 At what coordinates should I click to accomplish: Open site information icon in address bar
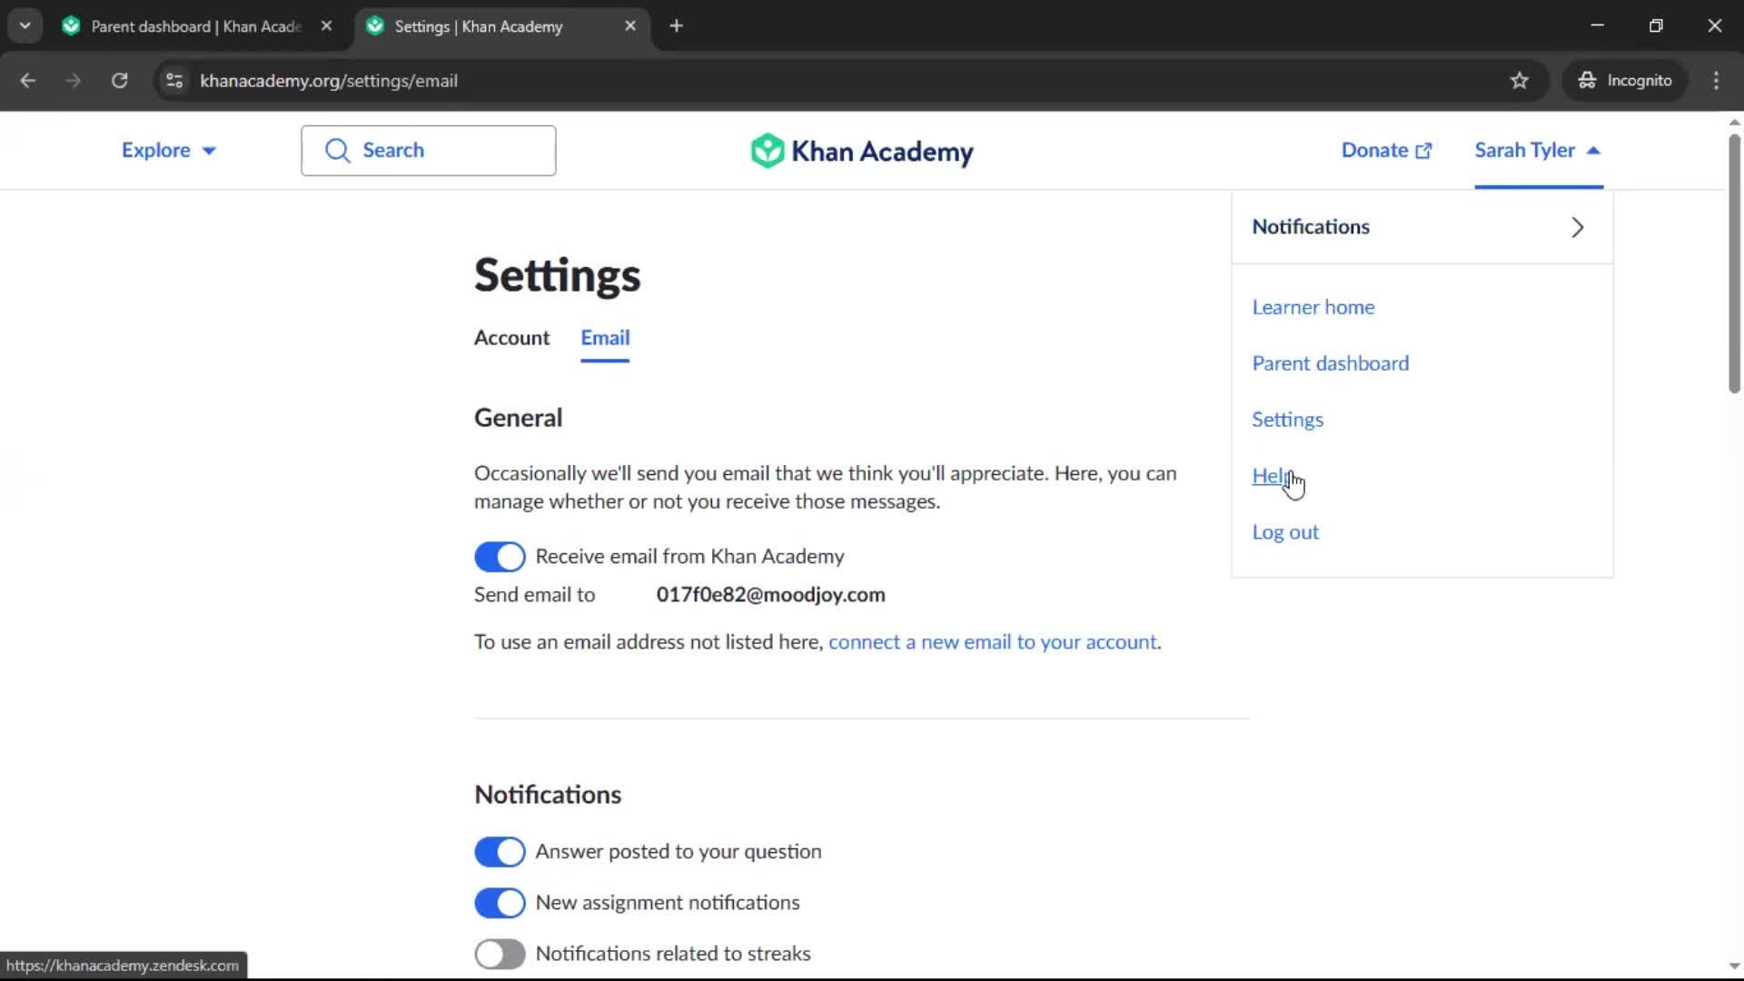pos(174,81)
